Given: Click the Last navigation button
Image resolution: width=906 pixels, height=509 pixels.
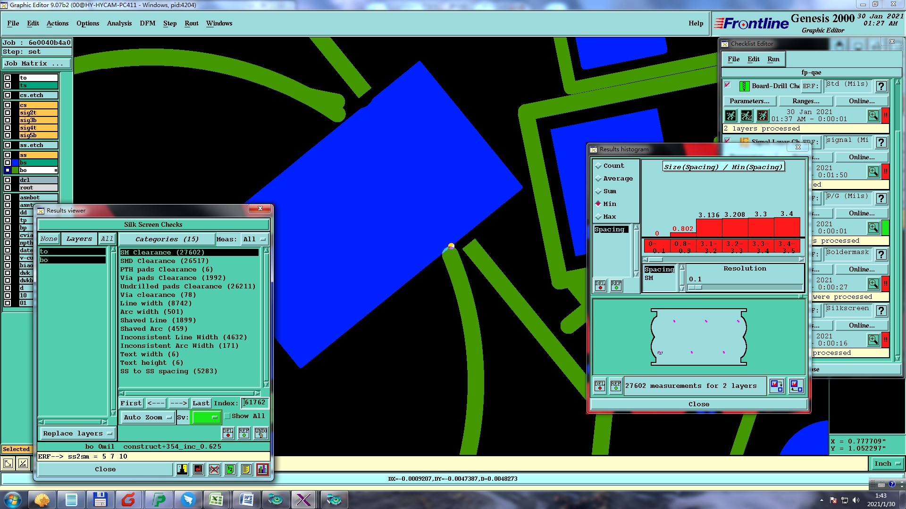Looking at the screenshot, I should (x=201, y=403).
